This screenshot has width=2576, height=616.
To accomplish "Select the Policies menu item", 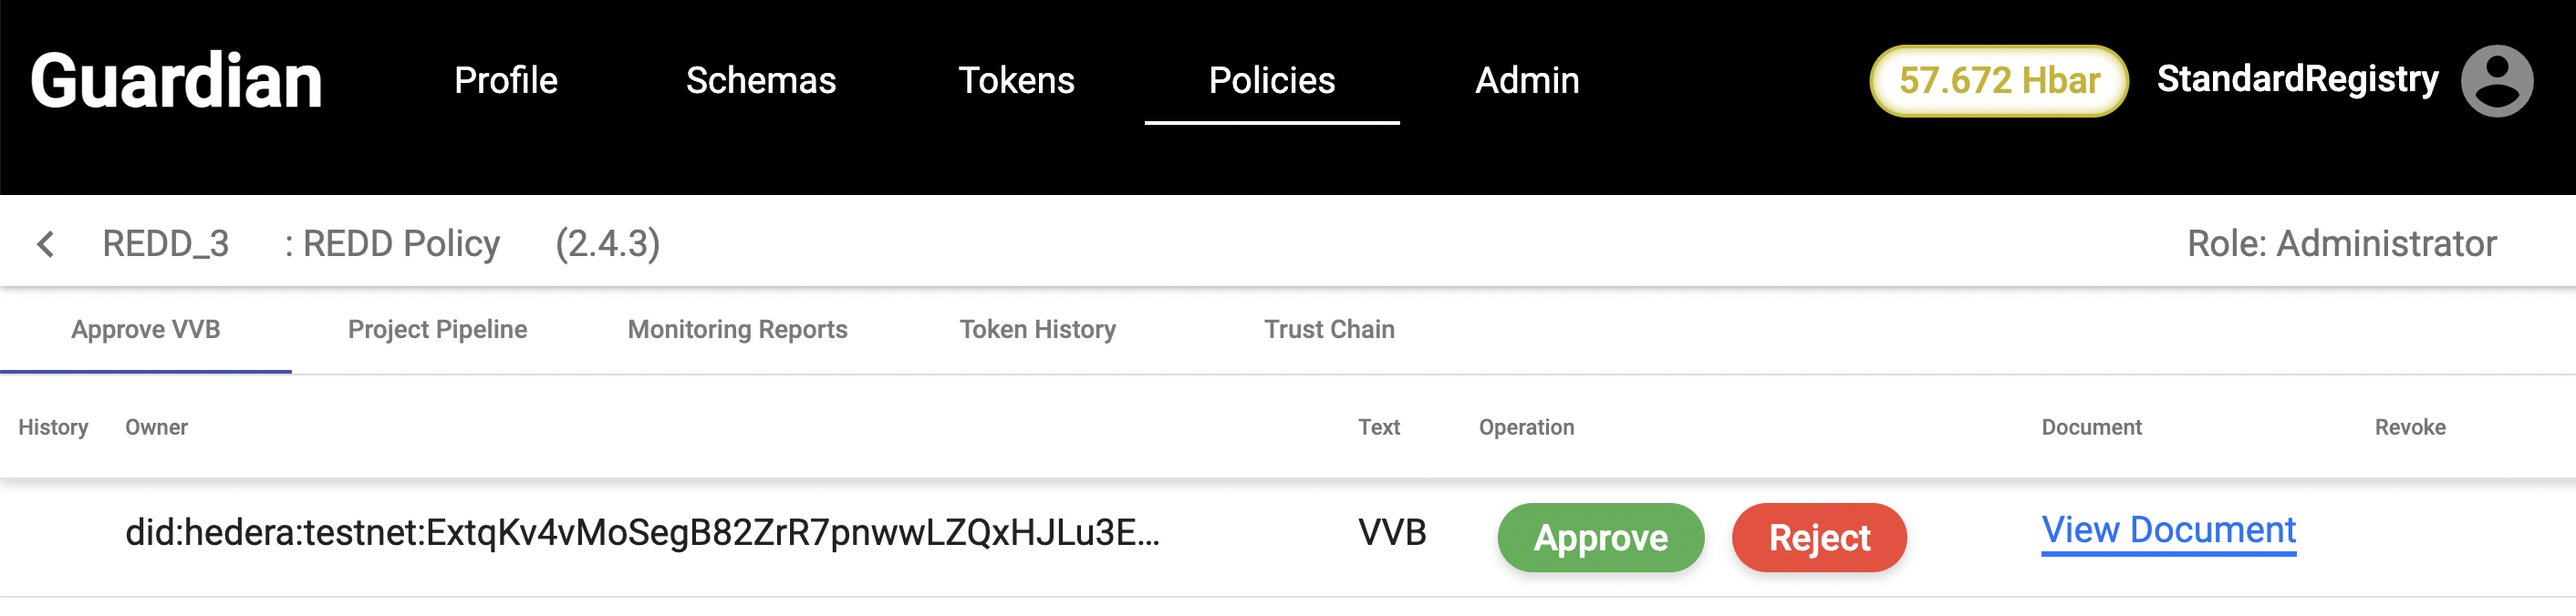I will (x=1271, y=81).
